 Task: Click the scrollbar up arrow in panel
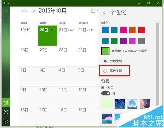(158, 22)
